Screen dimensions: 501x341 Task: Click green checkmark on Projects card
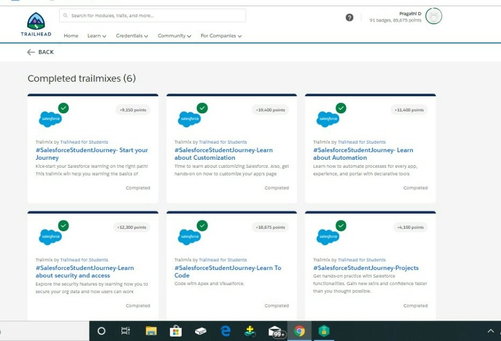341,225
